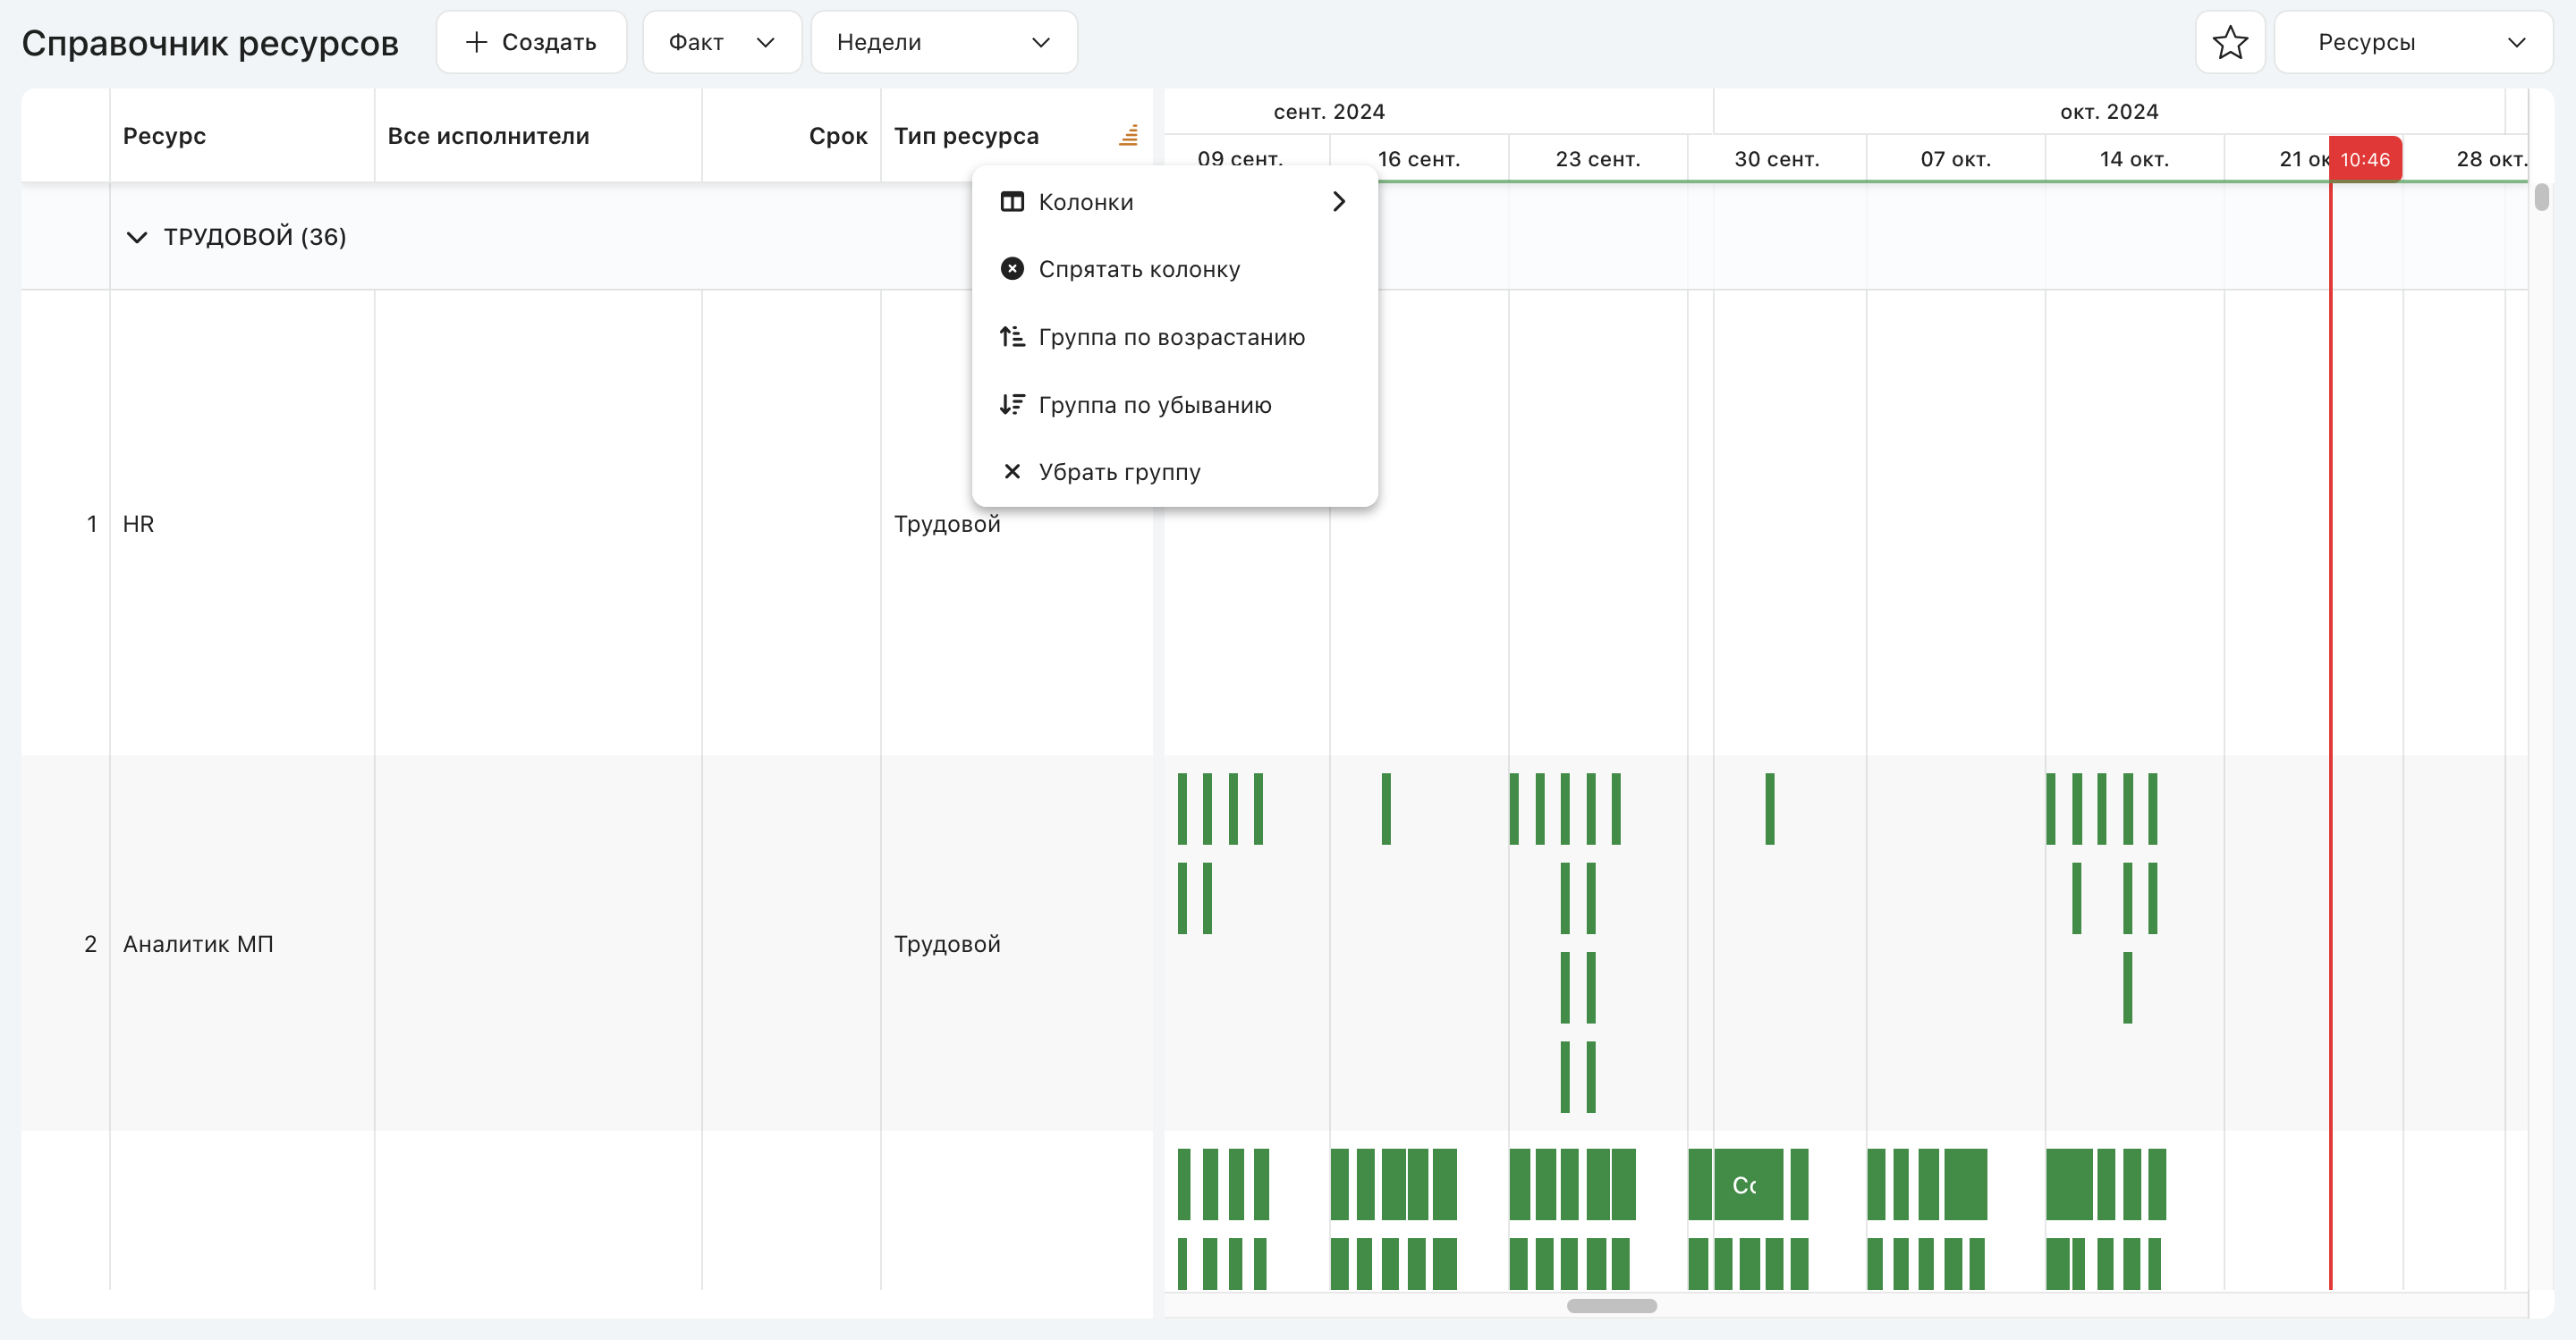2576x1340 pixels.
Task: Expand Колонки submenu arrow
Action: 1339,202
